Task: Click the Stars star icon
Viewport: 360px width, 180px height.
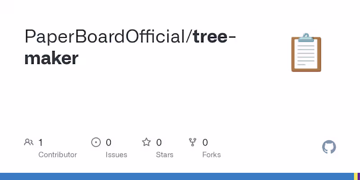Action: tap(146, 143)
